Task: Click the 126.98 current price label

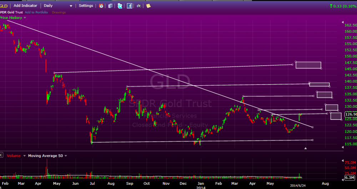Action: pos(350,114)
